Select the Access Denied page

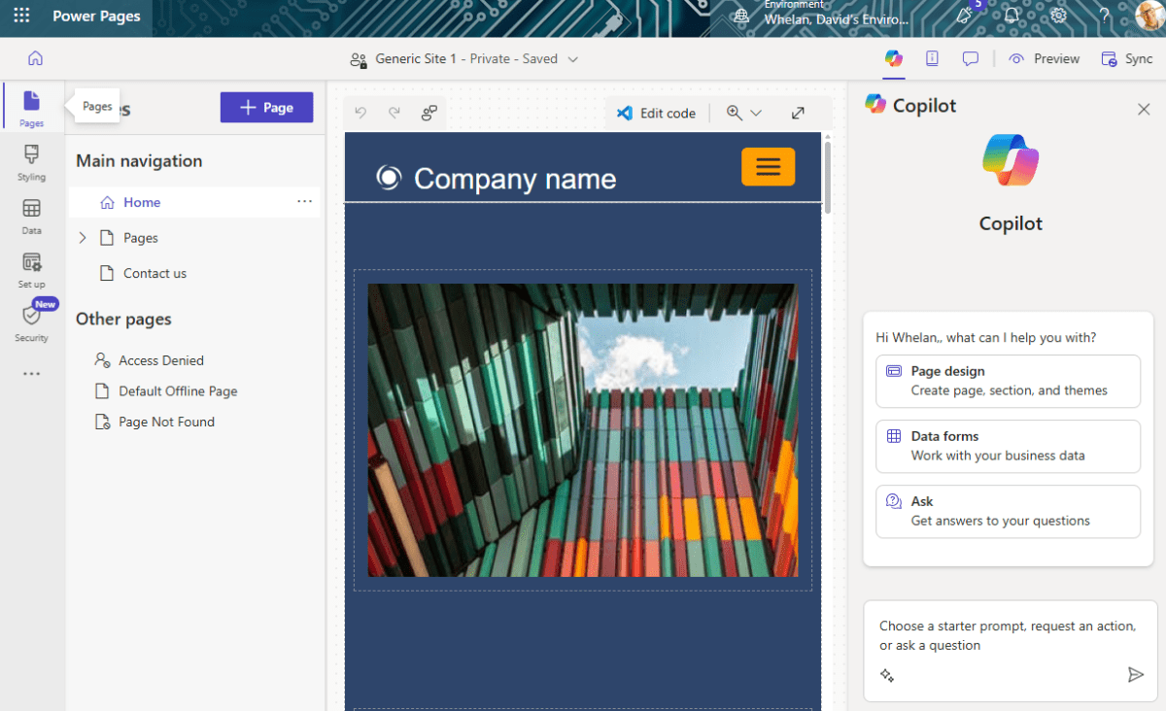[x=160, y=360]
